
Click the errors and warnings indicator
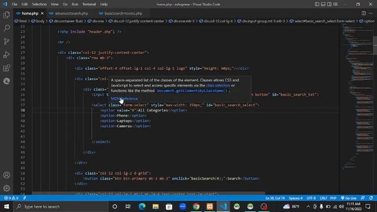(x=11, y=198)
